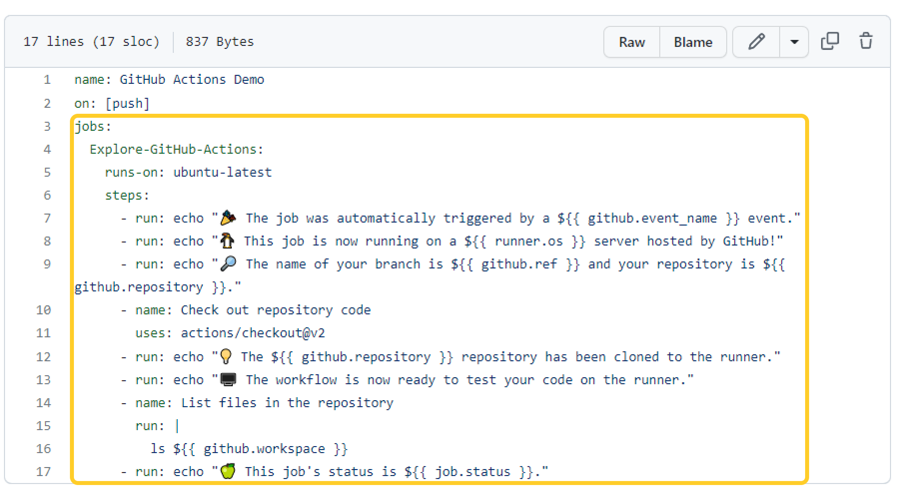
Task: Click 'runner.os' expression on line 8
Action: tap(529, 242)
